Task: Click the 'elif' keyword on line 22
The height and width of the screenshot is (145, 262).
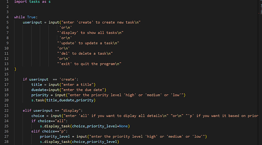Action: pos(27,110)
